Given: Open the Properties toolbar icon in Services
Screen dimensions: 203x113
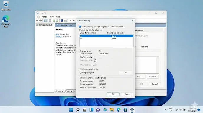Looking at the screenshot, I should pos(50,21).
